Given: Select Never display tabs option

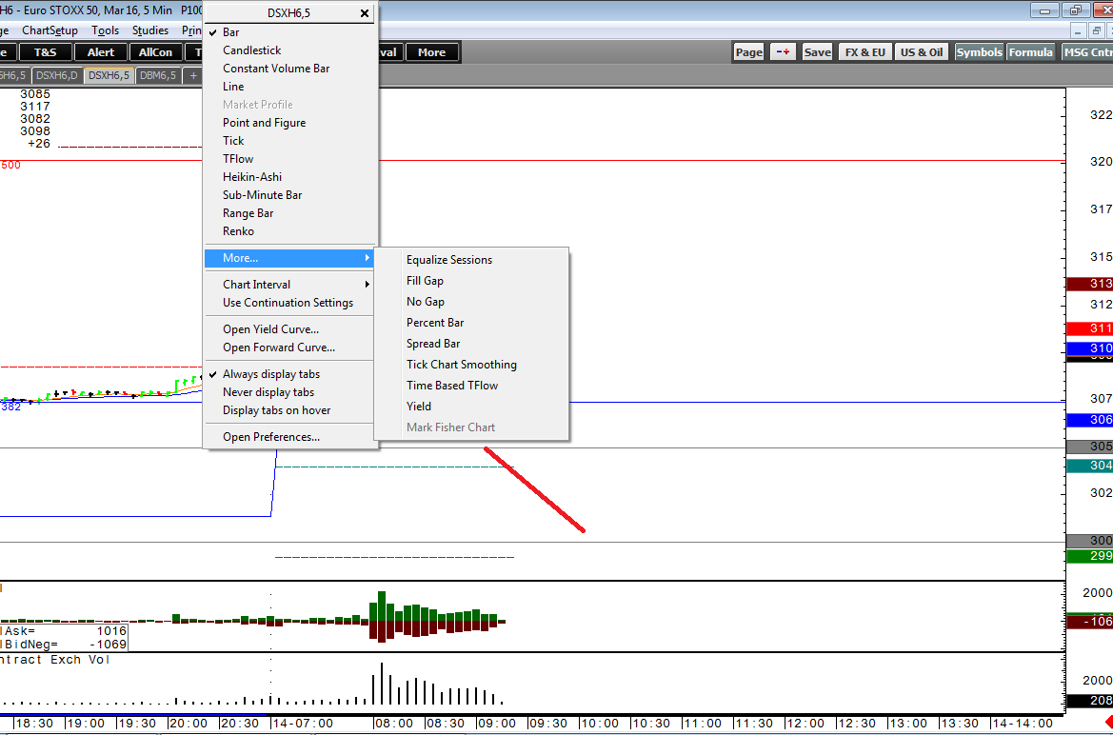Looking at the screenshot, I should click(x=268, y=392).
